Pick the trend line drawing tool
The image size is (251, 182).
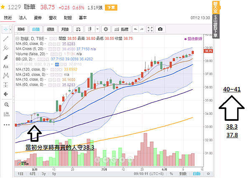6,39
